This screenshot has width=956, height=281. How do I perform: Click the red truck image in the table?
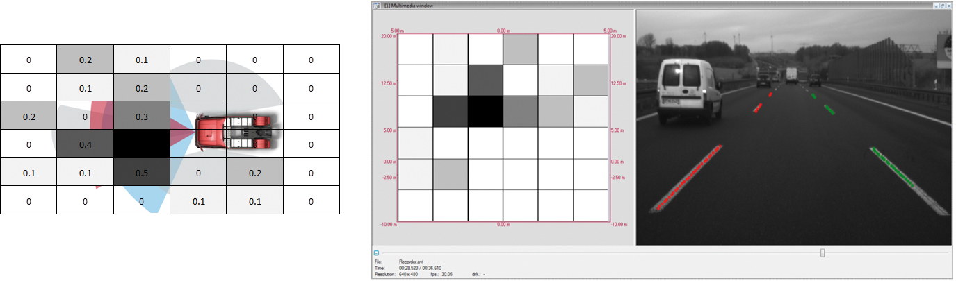pos(236,130)
